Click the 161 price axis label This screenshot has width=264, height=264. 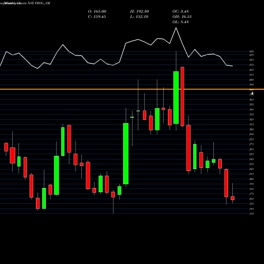(x=251, y=199)
